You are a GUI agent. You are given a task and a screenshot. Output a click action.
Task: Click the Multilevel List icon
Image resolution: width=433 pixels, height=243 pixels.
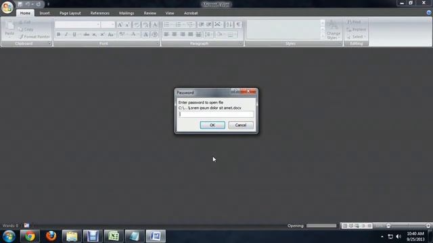tap(190, 25)
